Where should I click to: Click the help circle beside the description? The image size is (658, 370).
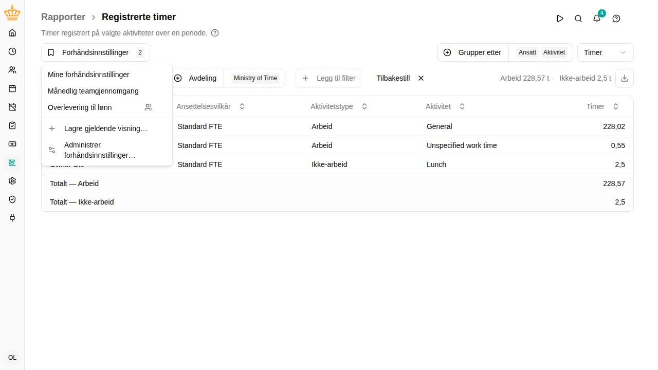point(215,33)
